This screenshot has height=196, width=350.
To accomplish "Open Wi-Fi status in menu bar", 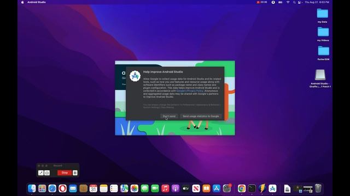I will tap(288, 2).
